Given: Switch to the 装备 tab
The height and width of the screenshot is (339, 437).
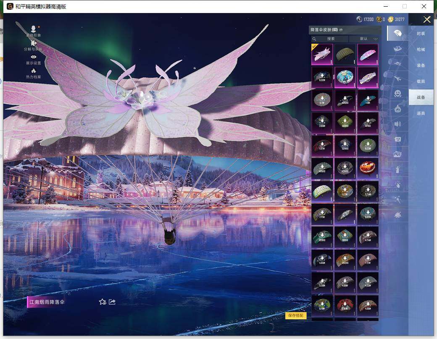Looking at the screenshot, I should tap(421, 65).
